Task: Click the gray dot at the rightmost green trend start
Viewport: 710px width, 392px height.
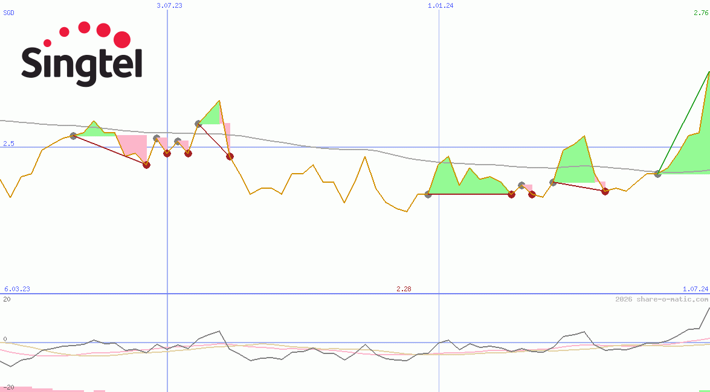Action: (657, 175)
